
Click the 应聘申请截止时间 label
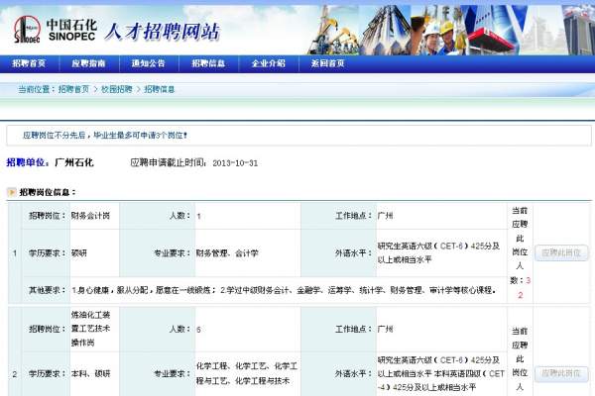point(169,163)
